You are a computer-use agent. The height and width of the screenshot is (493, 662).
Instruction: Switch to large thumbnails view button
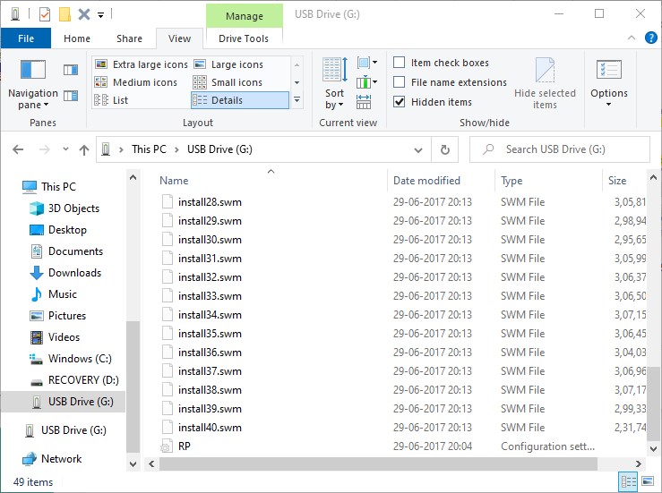[648, 481]
